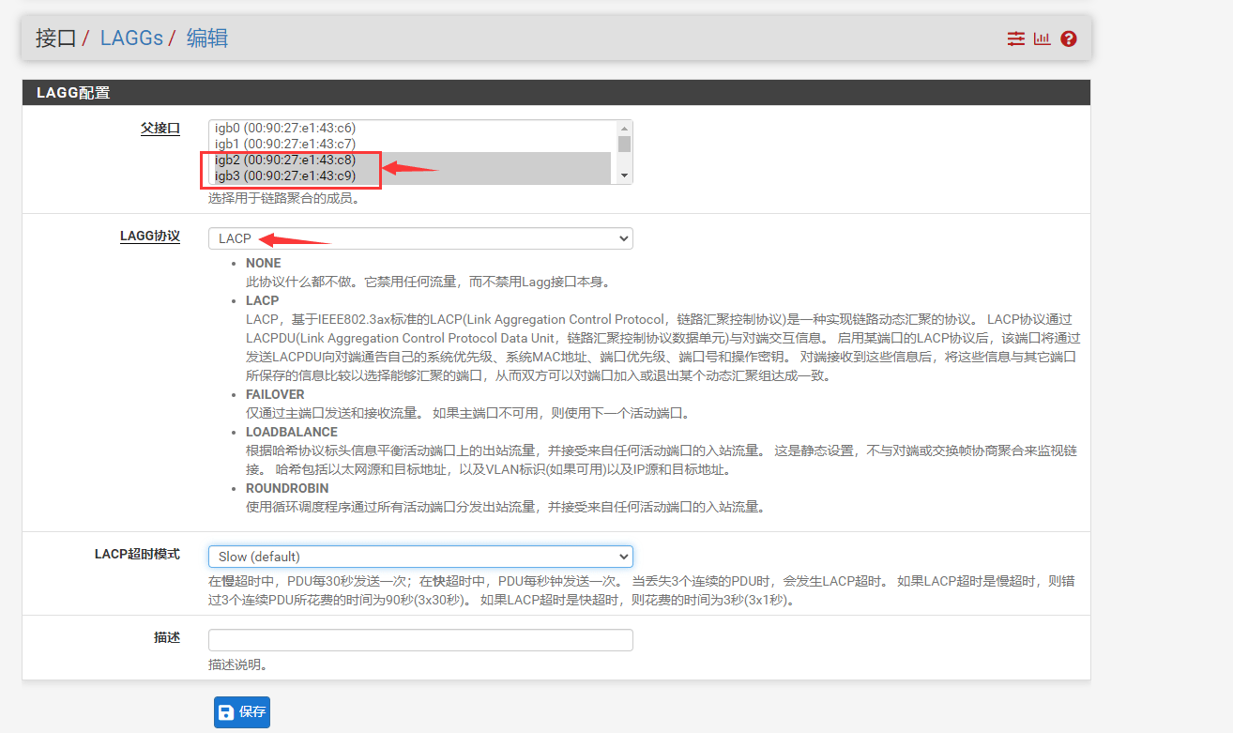The image size is (1233, 733).
Task: Open the related settings sliders icon
Action: [1015, 38]
